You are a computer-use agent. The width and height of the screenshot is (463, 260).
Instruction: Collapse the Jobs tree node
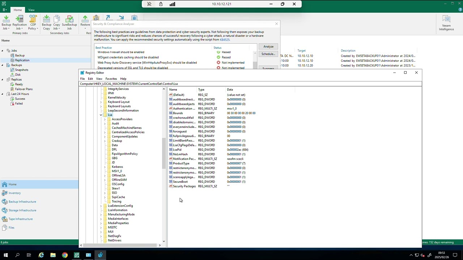(x=3, y=51)
